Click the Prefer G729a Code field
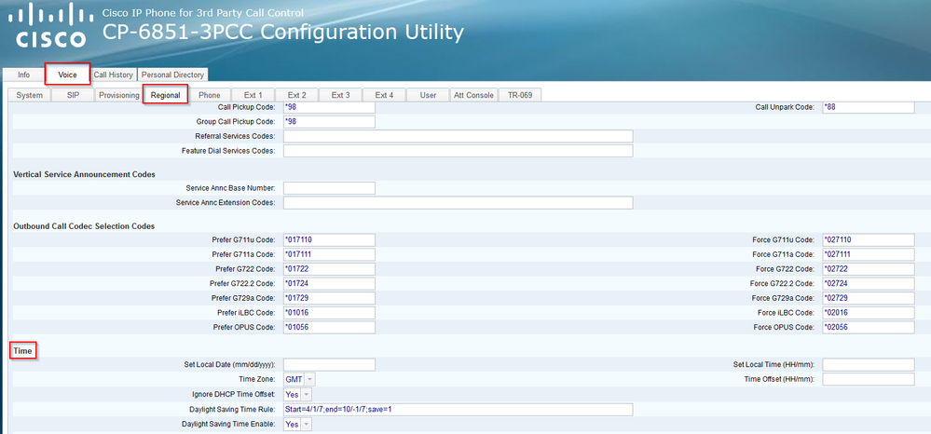 point(330,298)
